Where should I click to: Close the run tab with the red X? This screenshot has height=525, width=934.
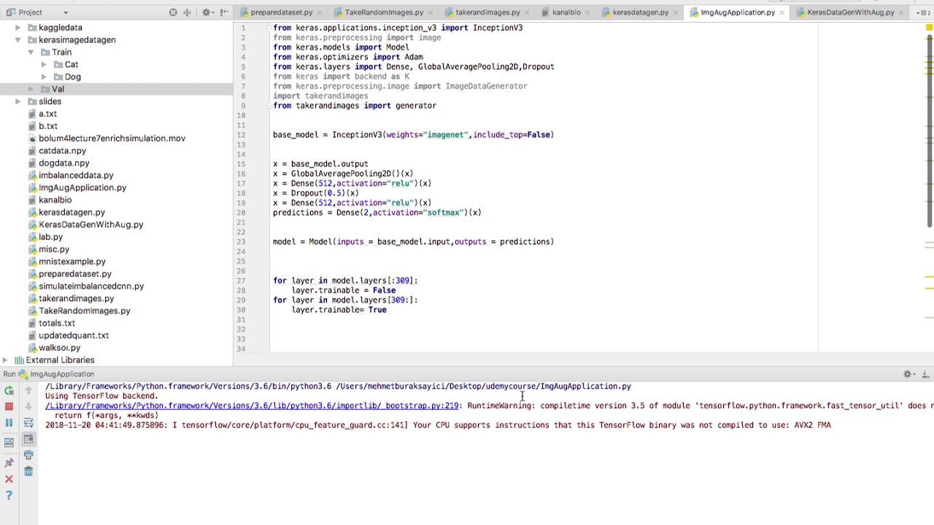point(9,479)
